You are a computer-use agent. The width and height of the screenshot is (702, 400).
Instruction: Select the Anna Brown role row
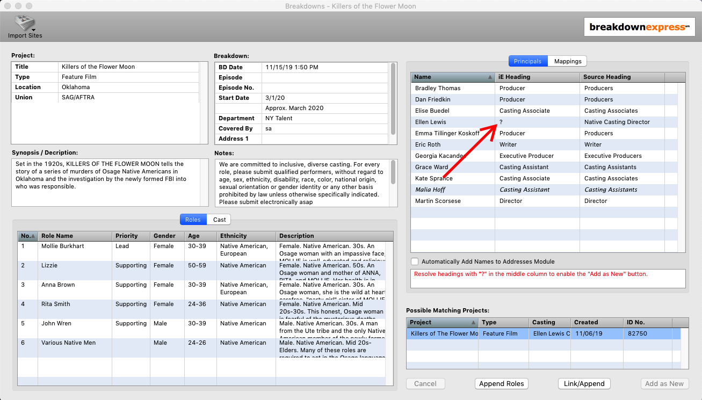(x=201, y=289)
